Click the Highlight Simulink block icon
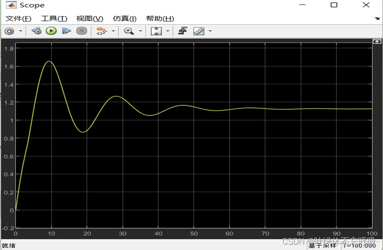383x250 pixels. coord(101,31)
